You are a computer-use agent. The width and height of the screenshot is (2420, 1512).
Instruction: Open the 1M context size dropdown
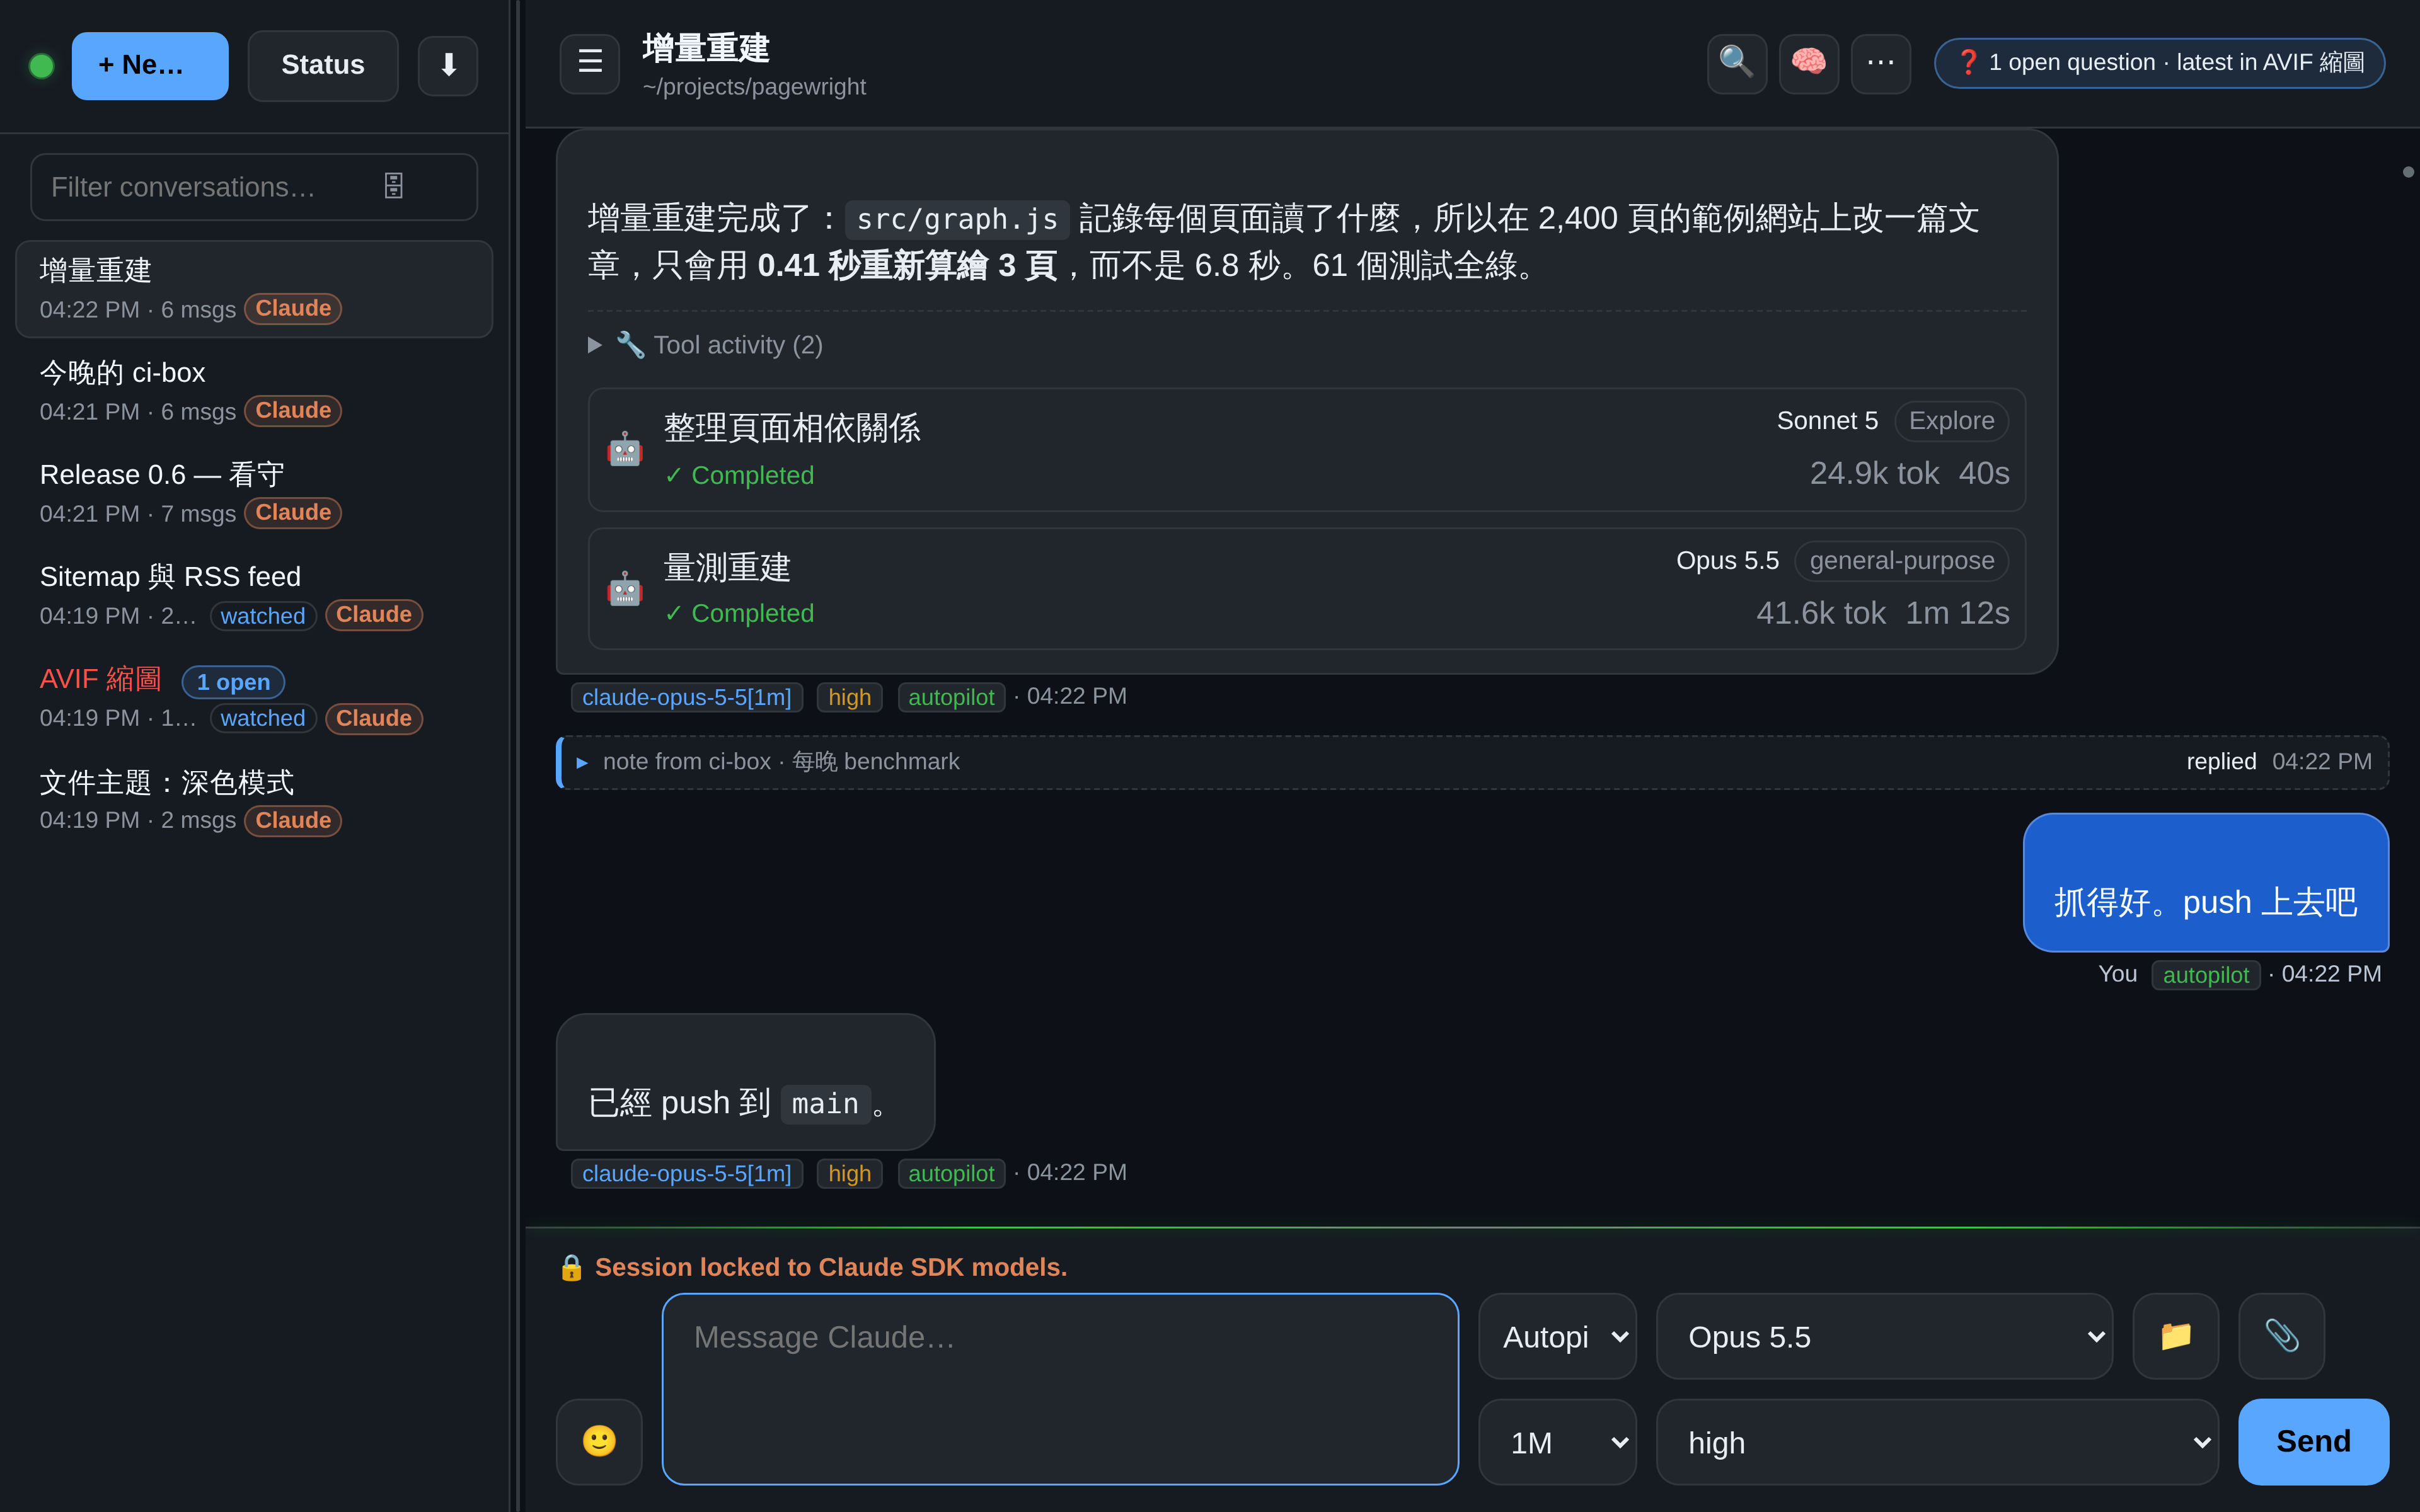1557,1441
